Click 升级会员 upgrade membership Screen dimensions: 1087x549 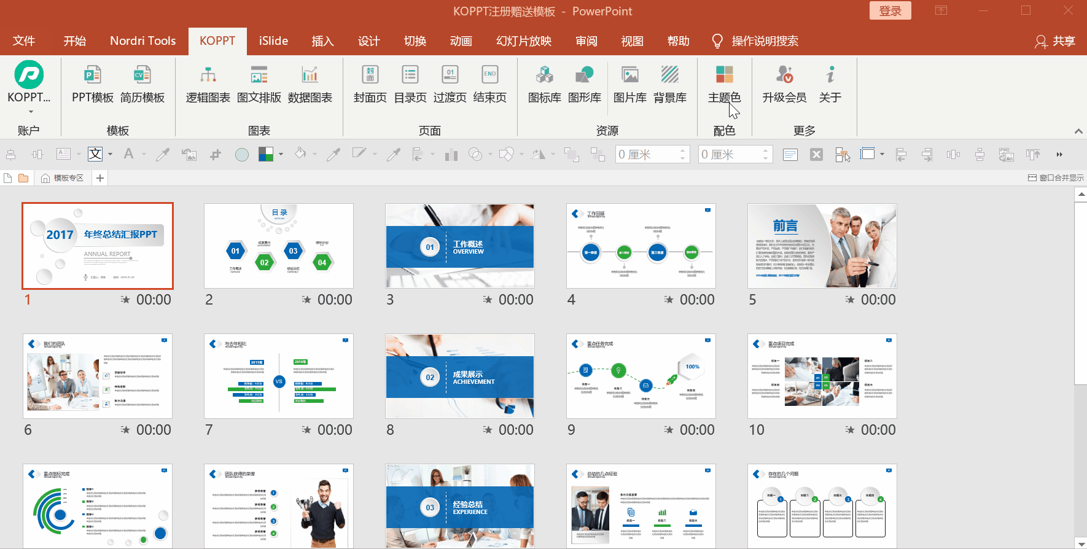point(785,84)
